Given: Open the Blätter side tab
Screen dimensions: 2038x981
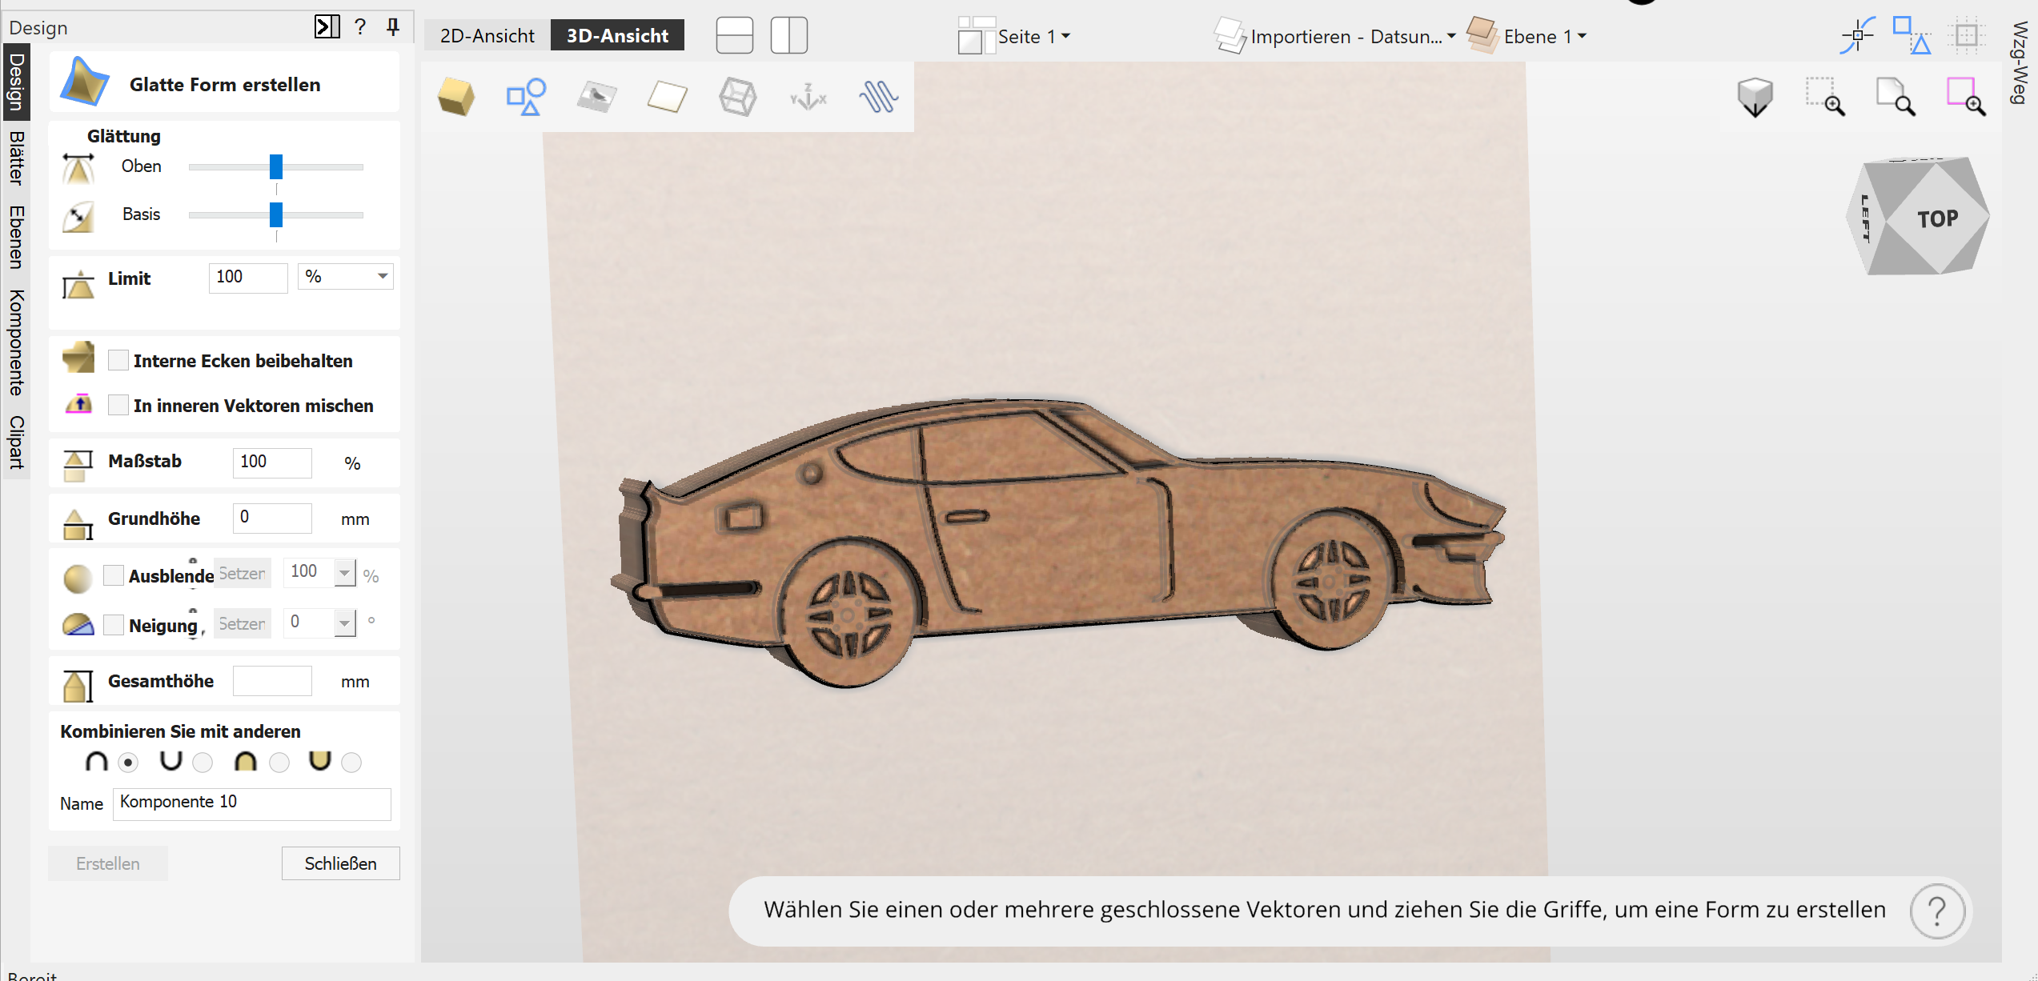Looking at the screenshot, I should pyautogui.click(x=16, y=158).
